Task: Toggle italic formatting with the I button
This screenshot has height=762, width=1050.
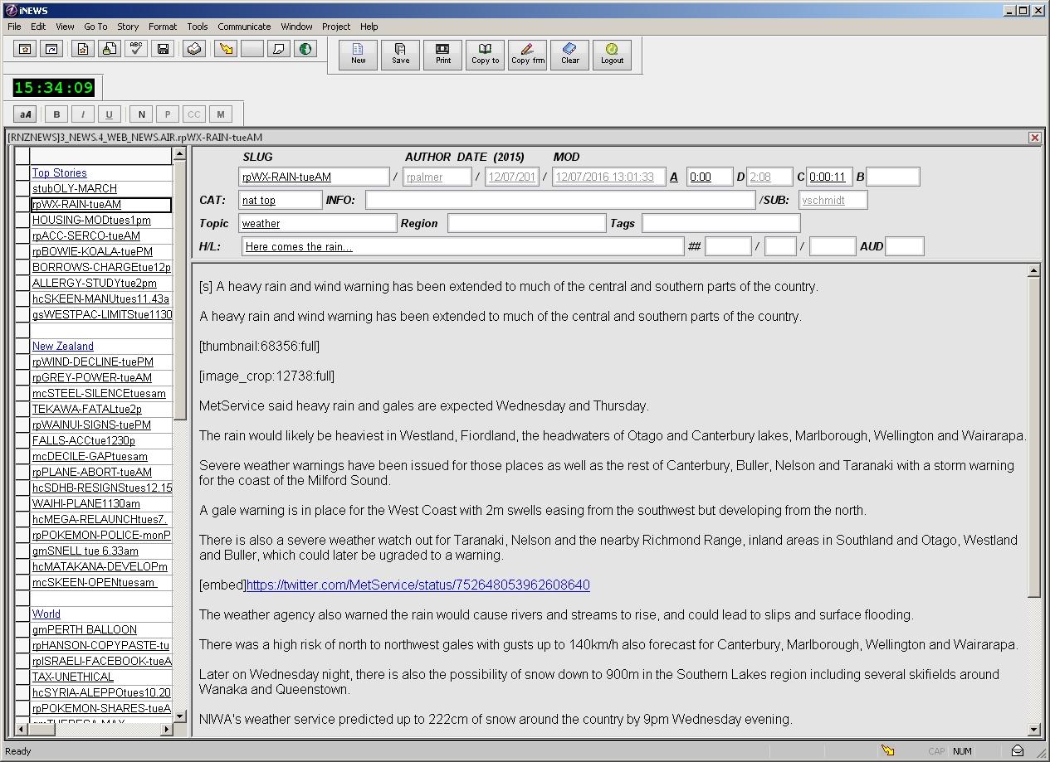Action: pos(82,114)
